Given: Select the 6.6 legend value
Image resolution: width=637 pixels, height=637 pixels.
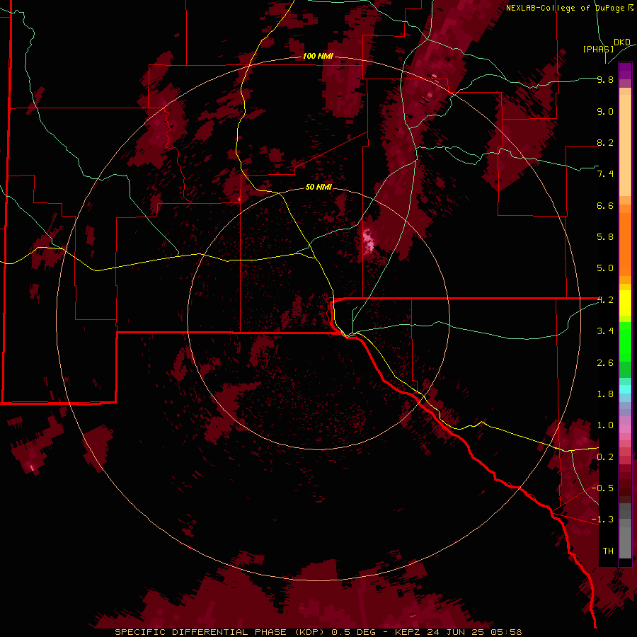Looking at the screenshot, I should coord(605,205).
